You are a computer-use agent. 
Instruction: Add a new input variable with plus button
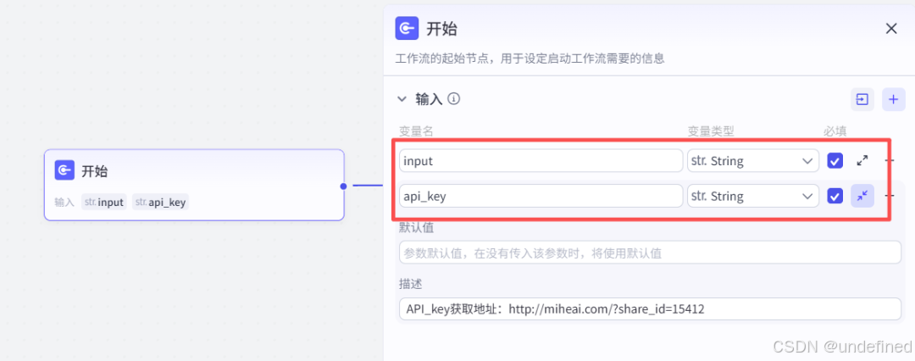[x=894, y=99]
